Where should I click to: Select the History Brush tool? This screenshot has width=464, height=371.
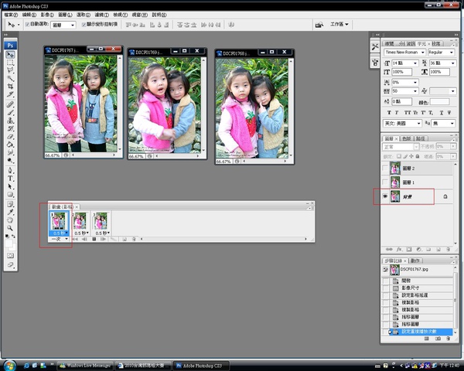10,128
